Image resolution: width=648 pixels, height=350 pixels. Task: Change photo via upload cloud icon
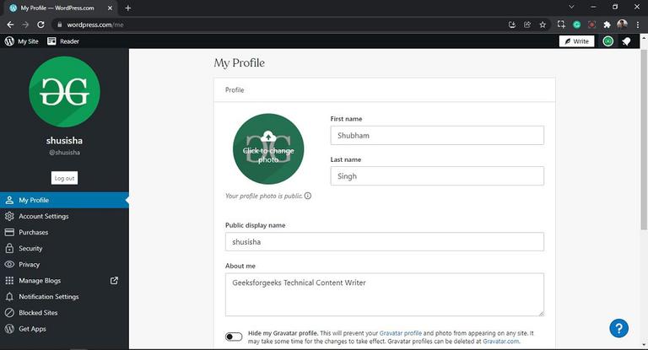(x=268, y=137)
